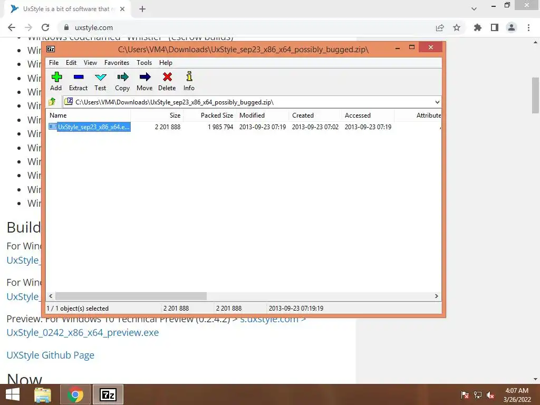The width and height of the screenshot is (540, 405).
Task: Click the 7z logo in title bar
Action: (51, 49)
